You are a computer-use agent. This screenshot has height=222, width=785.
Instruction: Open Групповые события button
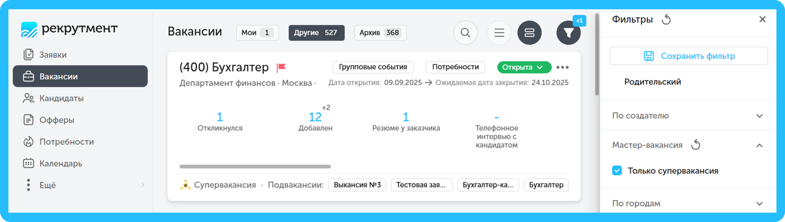373,67
